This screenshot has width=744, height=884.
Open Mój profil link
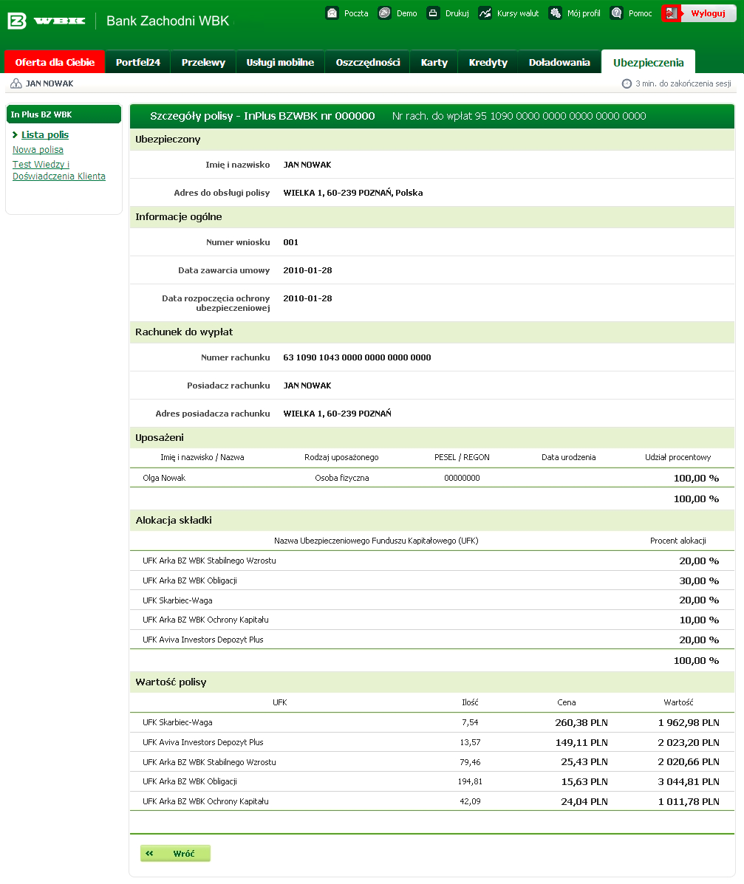click(x=584, y=13)
